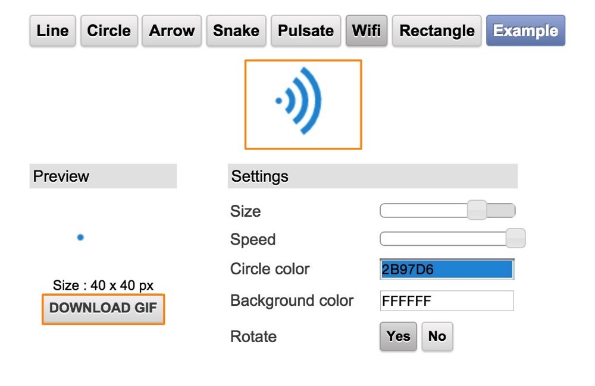Enable rotation with the Yes button
The width and height of the screenshot is (595, 386).
point(398,336)
